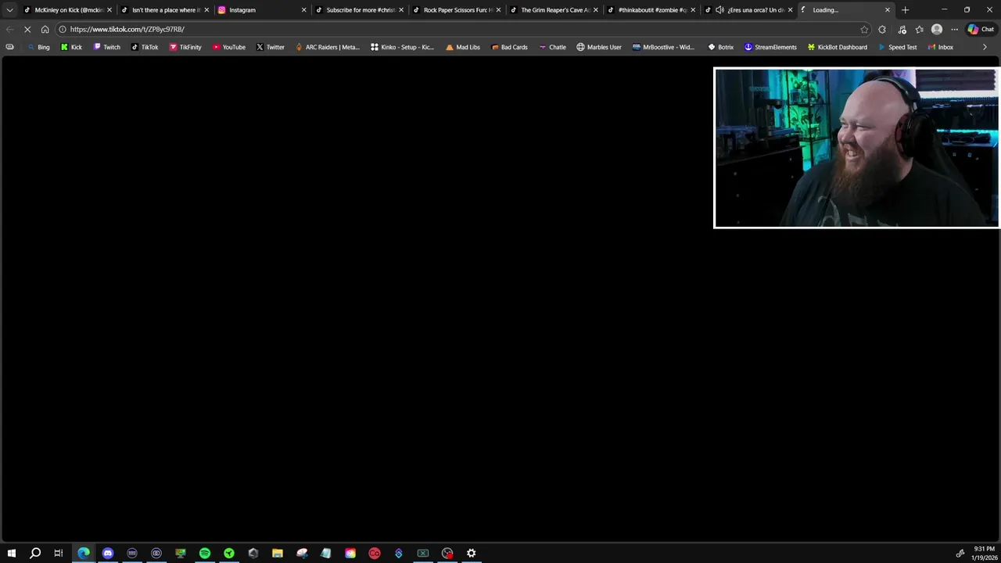The height and width of the screenshot is (563, 1001).
Task: Open the MrBoostlive bookmark
Action: pos(663,47)
